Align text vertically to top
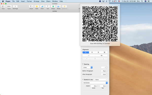The image size is (152, 95). click(x=87, y=59)
